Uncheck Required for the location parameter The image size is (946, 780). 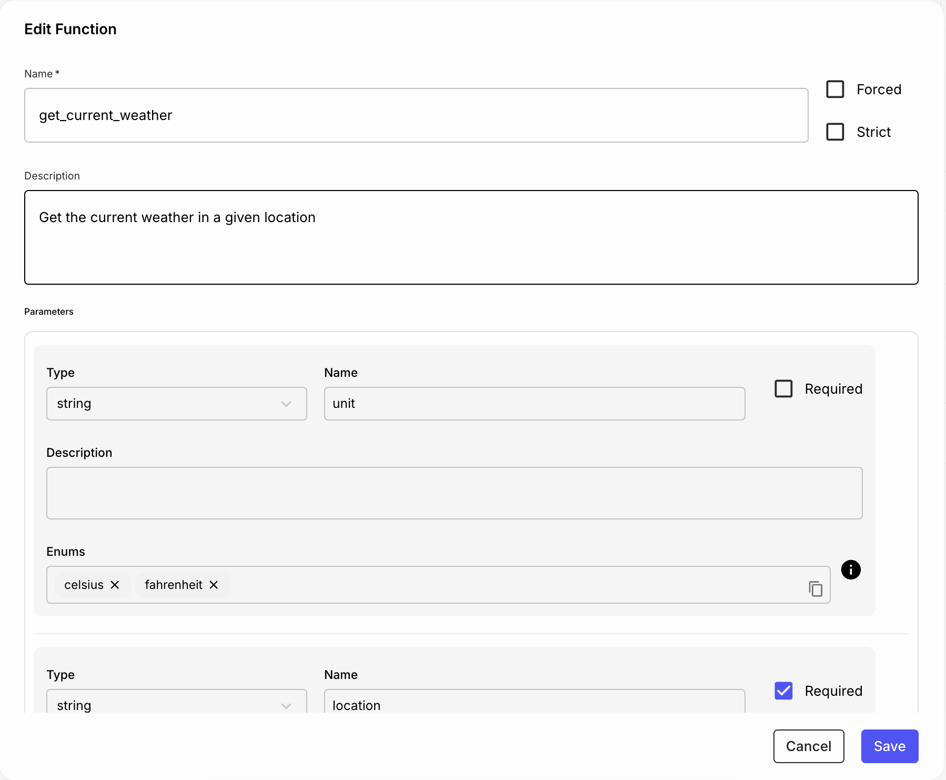pyautogui.click(x=783, y=691)
